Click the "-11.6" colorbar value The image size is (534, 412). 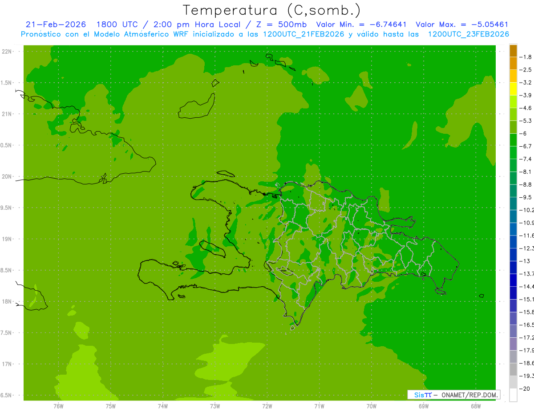[526, 236]
